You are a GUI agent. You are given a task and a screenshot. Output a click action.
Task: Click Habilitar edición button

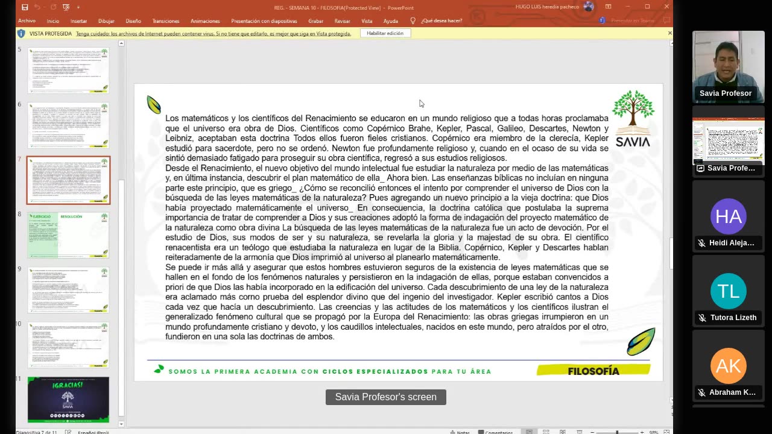point(385,33)
